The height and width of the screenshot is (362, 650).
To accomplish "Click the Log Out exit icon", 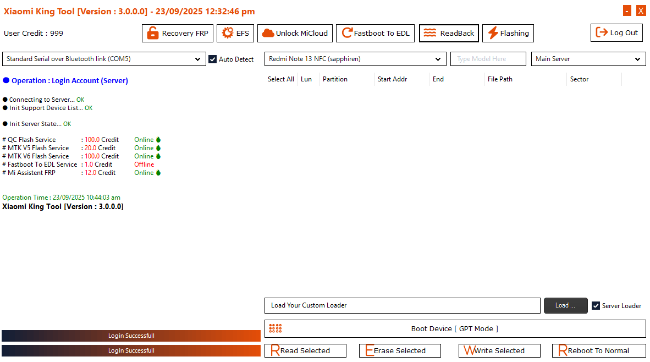I will click(x=601, y=32).
